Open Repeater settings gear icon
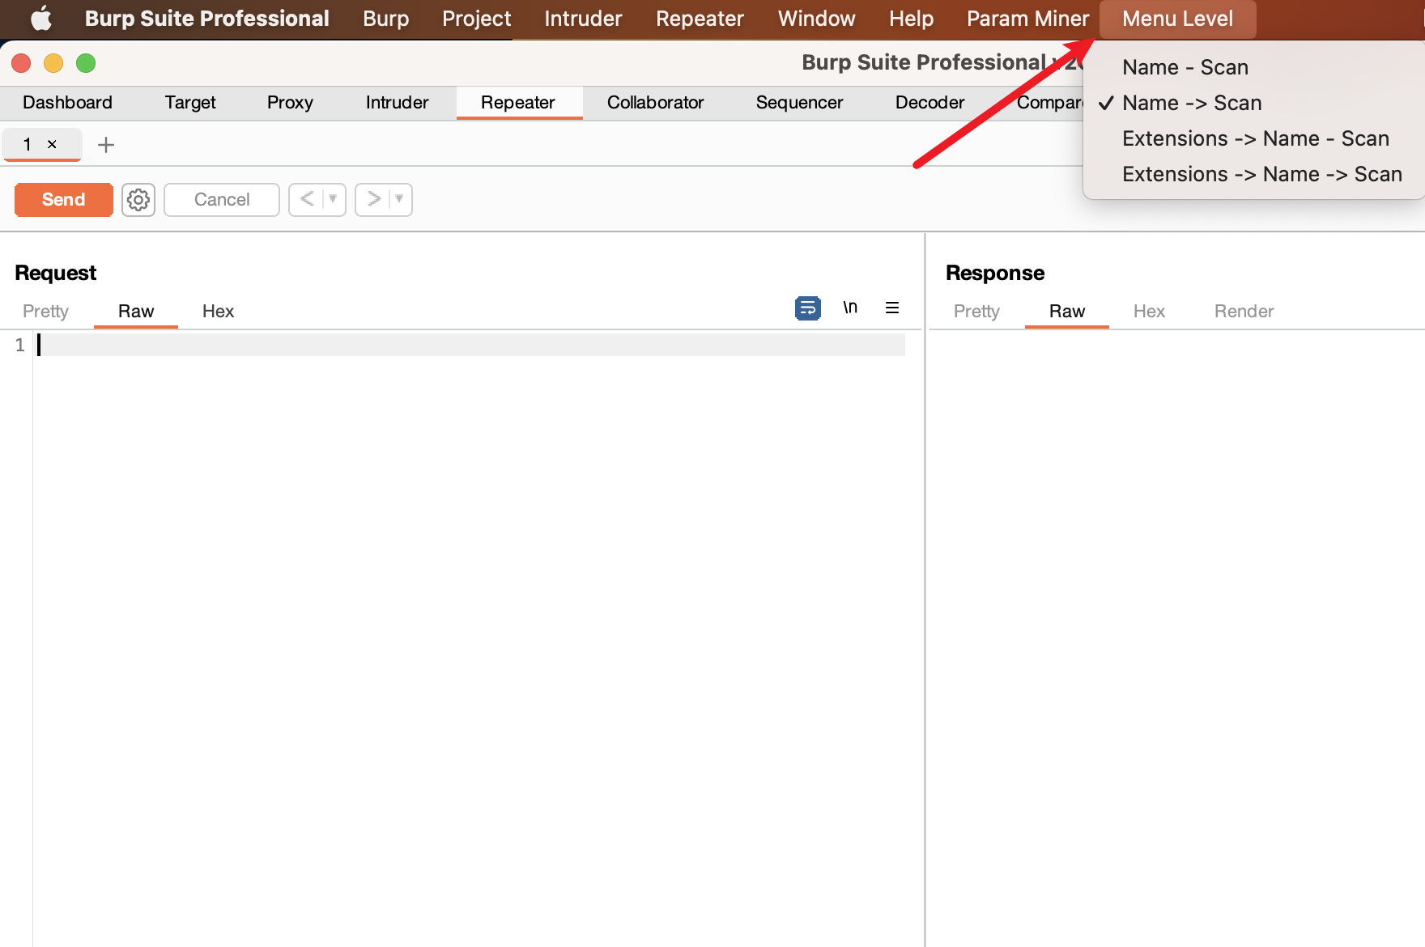The image size is (1425, 947). tap(138, 199)
